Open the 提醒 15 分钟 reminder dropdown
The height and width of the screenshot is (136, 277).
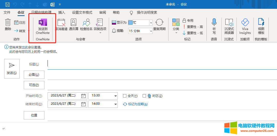pyautogui.click(x=151, y=31)
